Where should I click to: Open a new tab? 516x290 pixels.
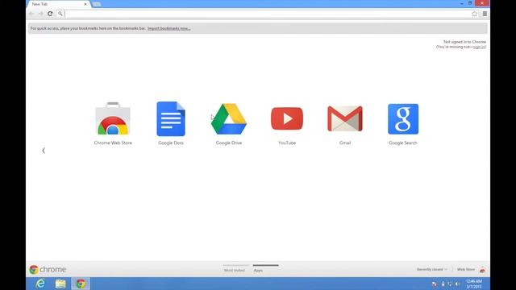click(97, 4)
